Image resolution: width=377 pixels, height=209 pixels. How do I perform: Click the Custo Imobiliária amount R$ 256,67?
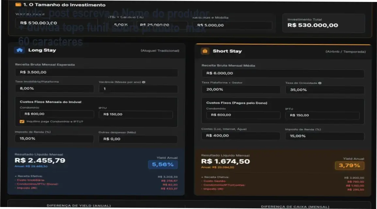(x=169, y=181)
